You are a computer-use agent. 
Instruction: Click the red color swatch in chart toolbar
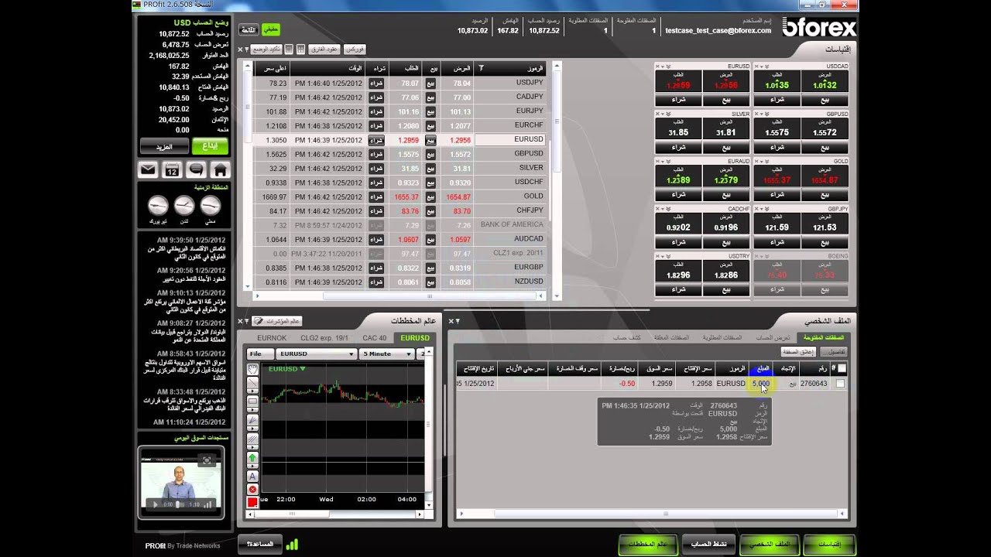252,503
